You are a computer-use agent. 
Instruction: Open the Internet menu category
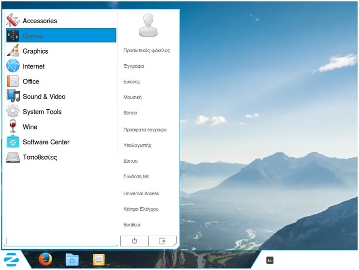pos(61,66)
